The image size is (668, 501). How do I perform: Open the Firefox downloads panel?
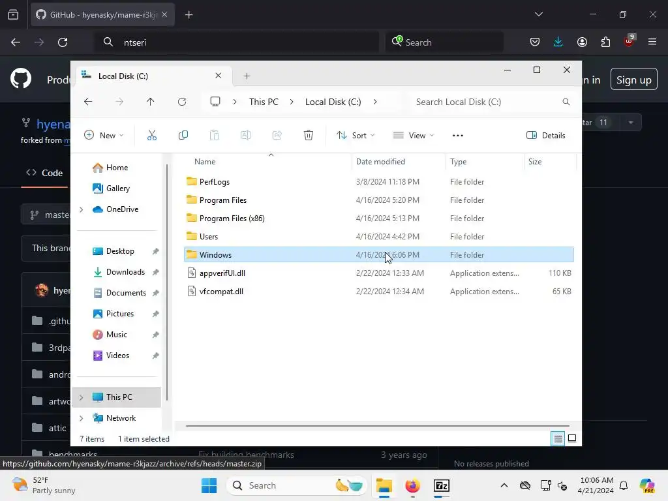(x=558, y=42)
